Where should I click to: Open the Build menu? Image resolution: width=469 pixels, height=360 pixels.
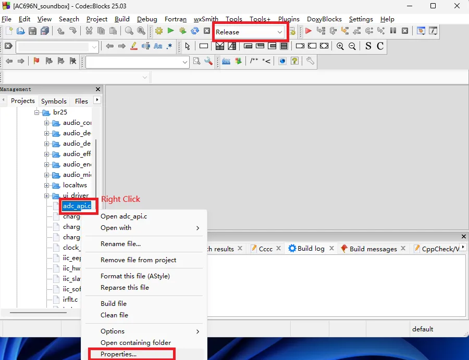click(x=122, y=19)
